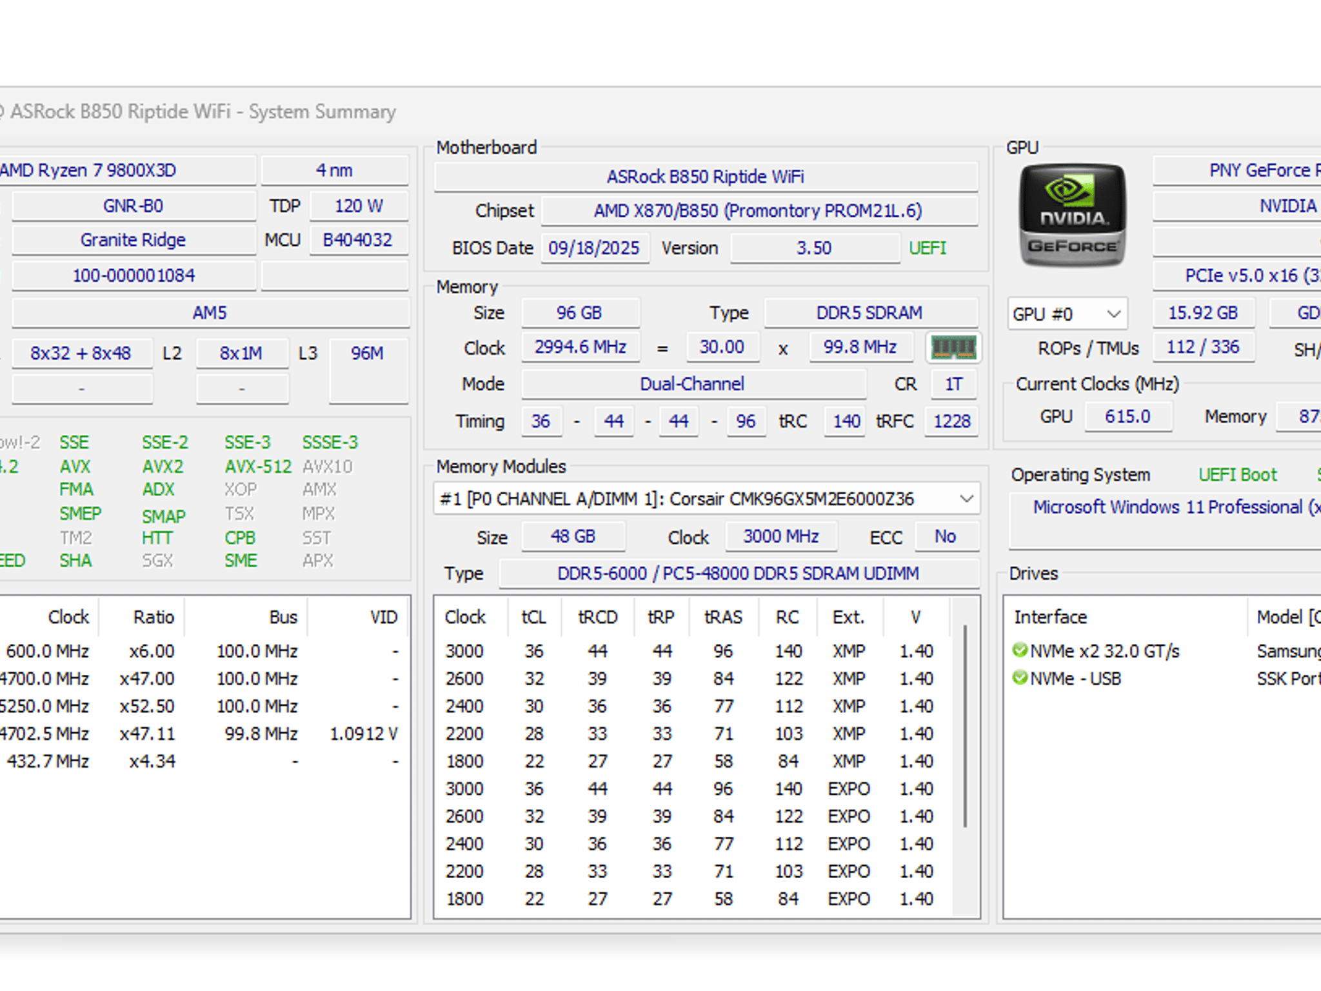The width and height of the screenshot is (1321, 991).
Task: Click the 5250.0 MHz CPU clock row
Action: coord(204,706)
